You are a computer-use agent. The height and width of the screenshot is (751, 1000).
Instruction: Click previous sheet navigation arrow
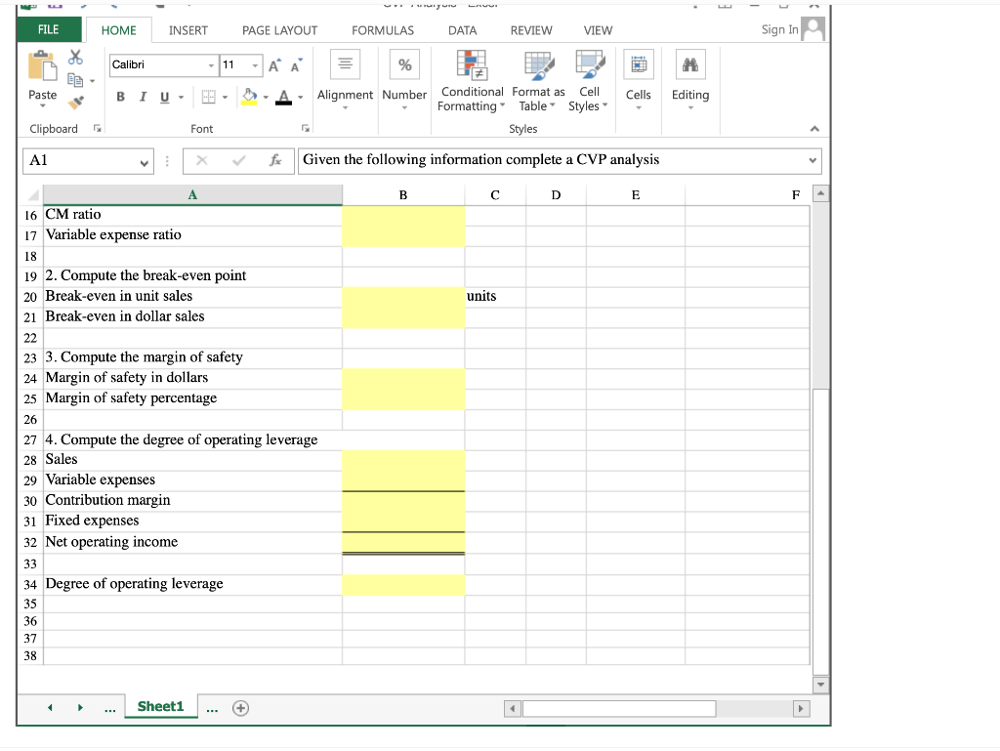[50, 708]
